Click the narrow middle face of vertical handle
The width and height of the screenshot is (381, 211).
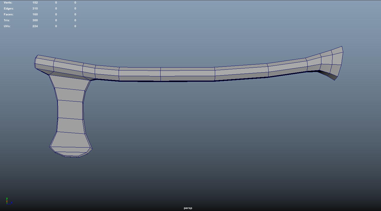[x=70, y=110]
